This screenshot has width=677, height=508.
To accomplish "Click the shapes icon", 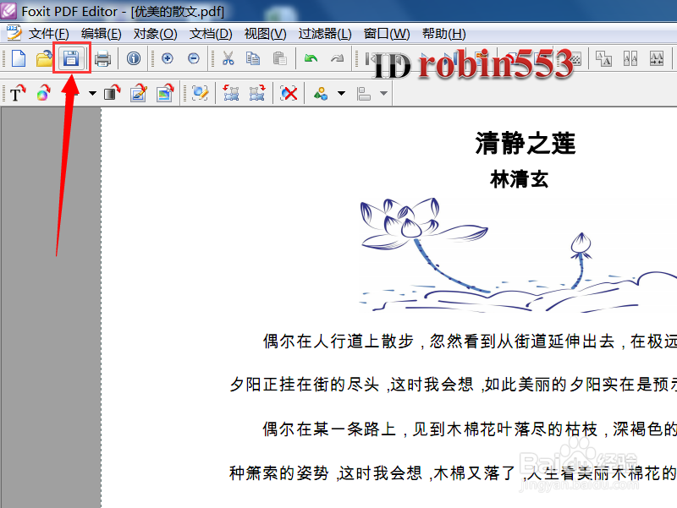I will pos(321,93).
